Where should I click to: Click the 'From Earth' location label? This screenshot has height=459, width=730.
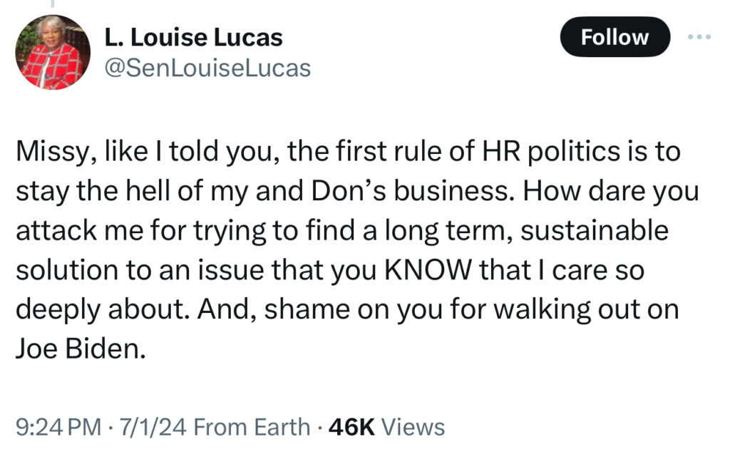pyautogui.click(x=252, y=427)
